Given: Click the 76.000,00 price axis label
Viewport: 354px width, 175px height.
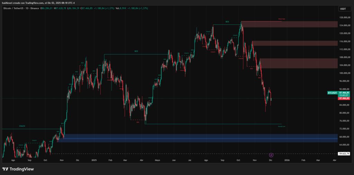Looking at the screenshot, I should pos(345,121).
